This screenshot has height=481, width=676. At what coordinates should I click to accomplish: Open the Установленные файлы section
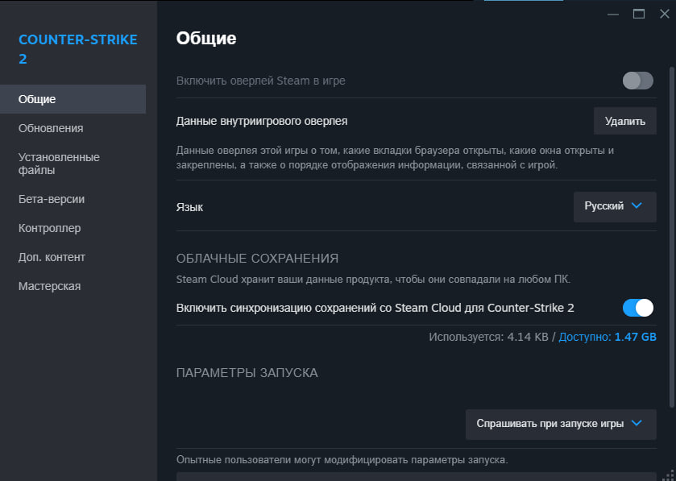coord(59,164)
